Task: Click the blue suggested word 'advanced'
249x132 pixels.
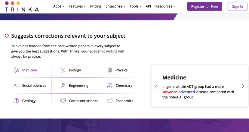Action: point(186,92)
